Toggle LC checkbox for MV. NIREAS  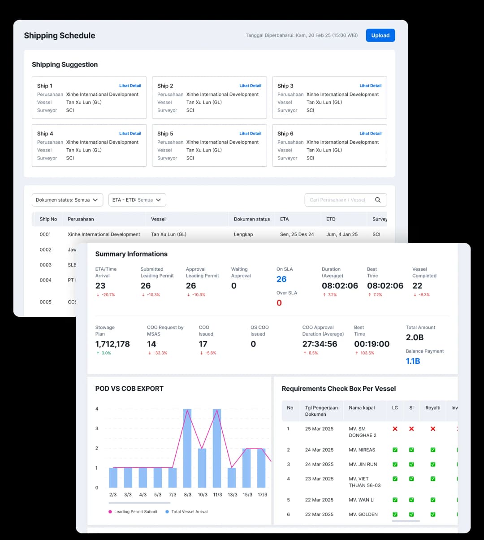(395, 450)
